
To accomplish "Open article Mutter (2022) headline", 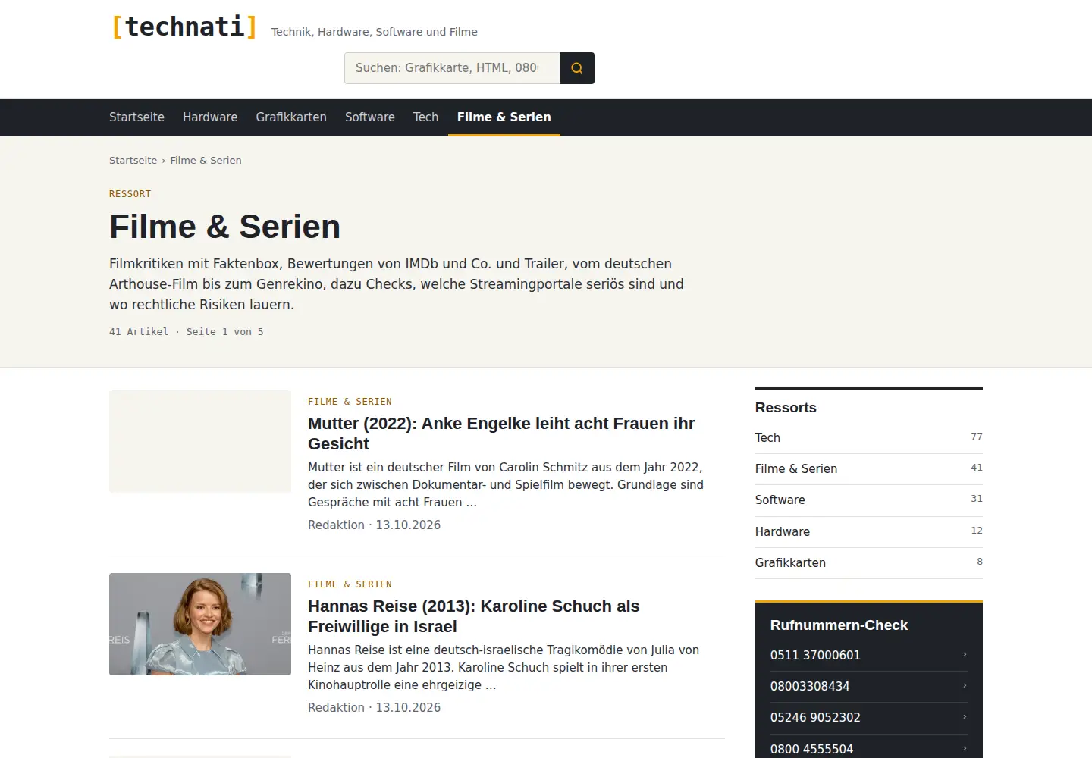I will [x=501, y=434].
